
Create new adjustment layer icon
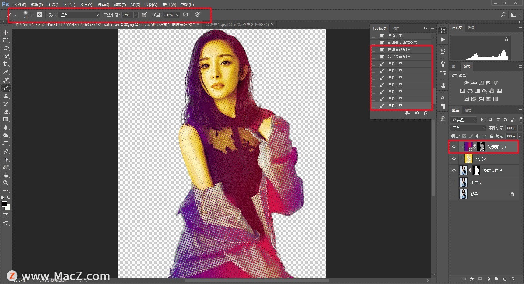(488, 279)
